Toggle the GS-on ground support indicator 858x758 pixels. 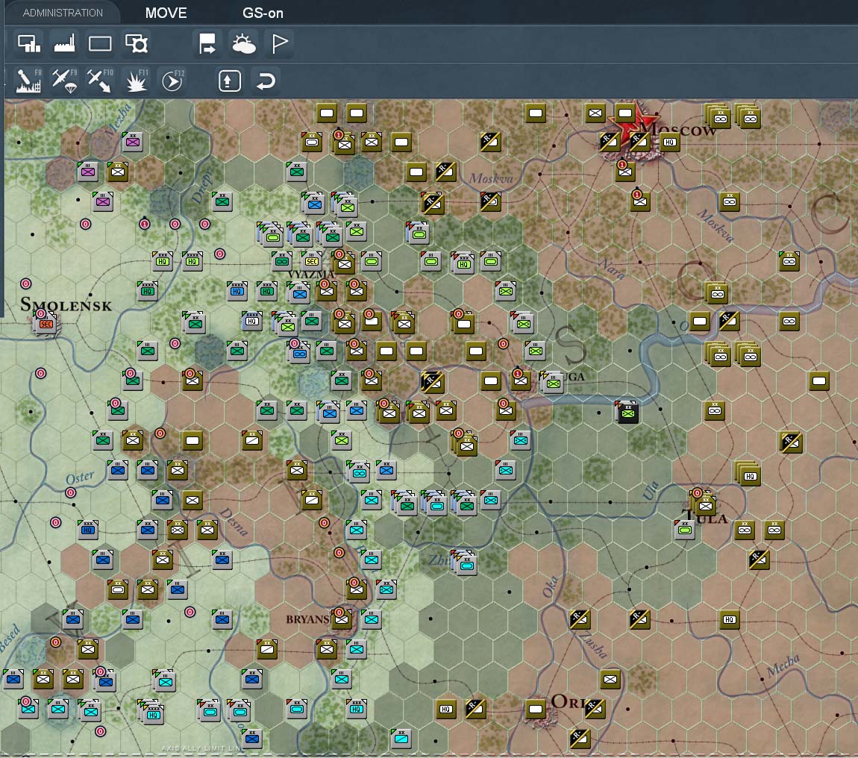(263, 13)
